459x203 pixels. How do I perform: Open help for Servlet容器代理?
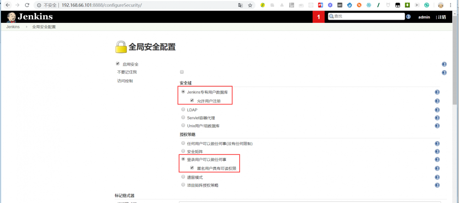(x=437, y=118)
